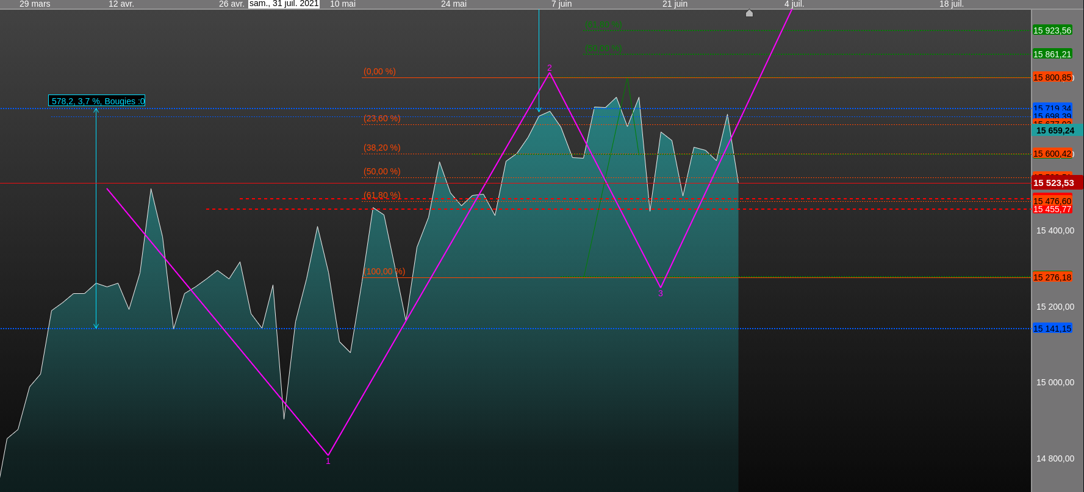Click the "7 juin" date label

point(562,4)
